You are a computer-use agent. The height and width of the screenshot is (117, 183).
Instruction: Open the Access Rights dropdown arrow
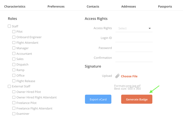(150, 28)
